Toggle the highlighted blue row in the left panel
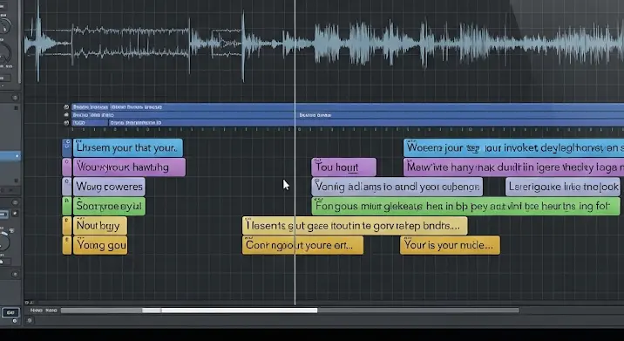This screenshot has height=341, width=624. (10, 156)
